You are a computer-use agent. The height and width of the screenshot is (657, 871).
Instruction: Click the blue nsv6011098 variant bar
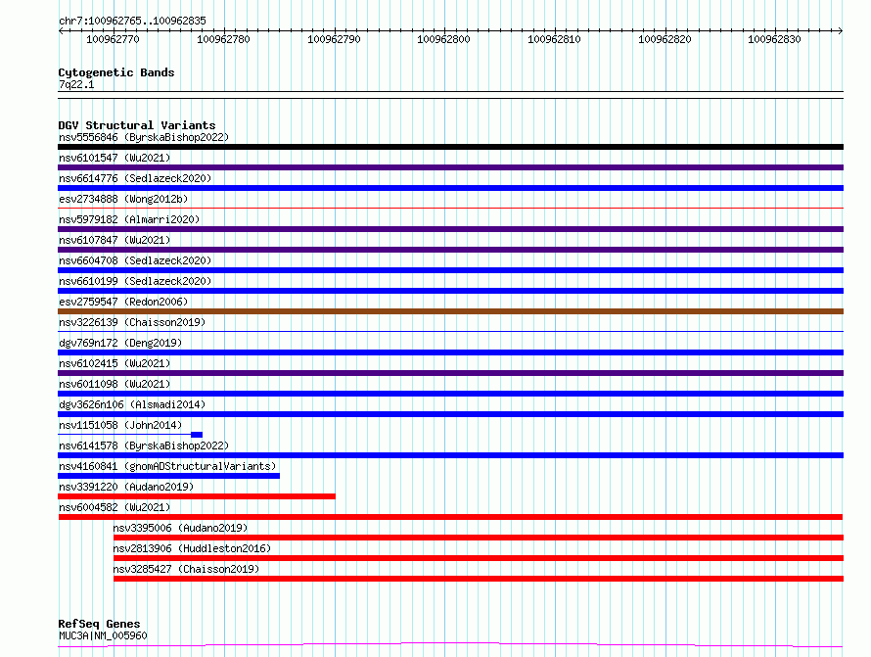pyautogui.click(x=450, y=394)
